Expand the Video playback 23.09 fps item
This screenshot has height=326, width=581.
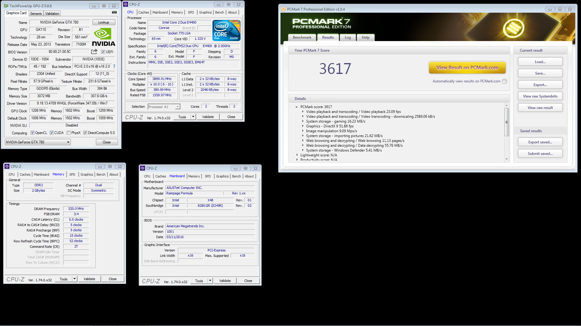pos(303,112)
